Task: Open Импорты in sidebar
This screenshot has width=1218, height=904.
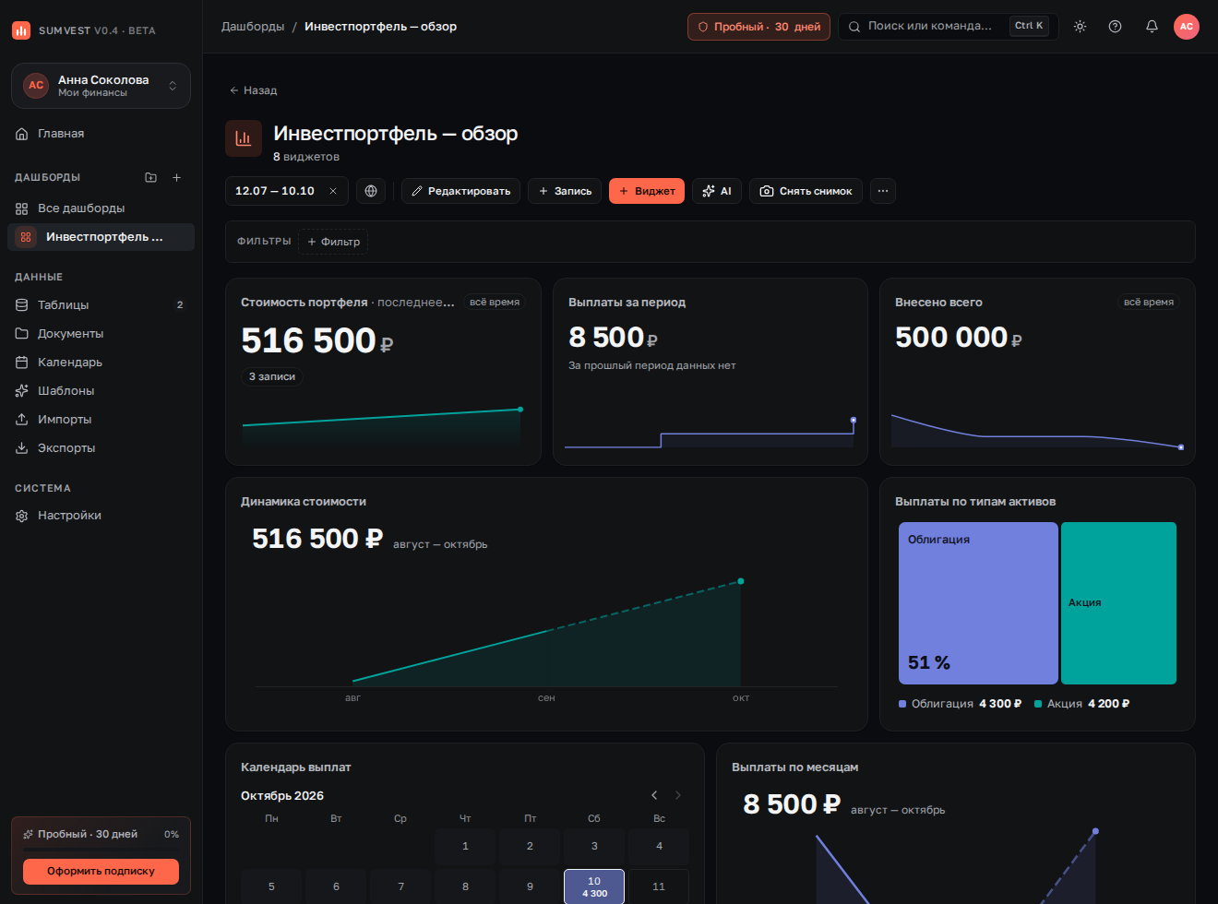Action: 101,419
